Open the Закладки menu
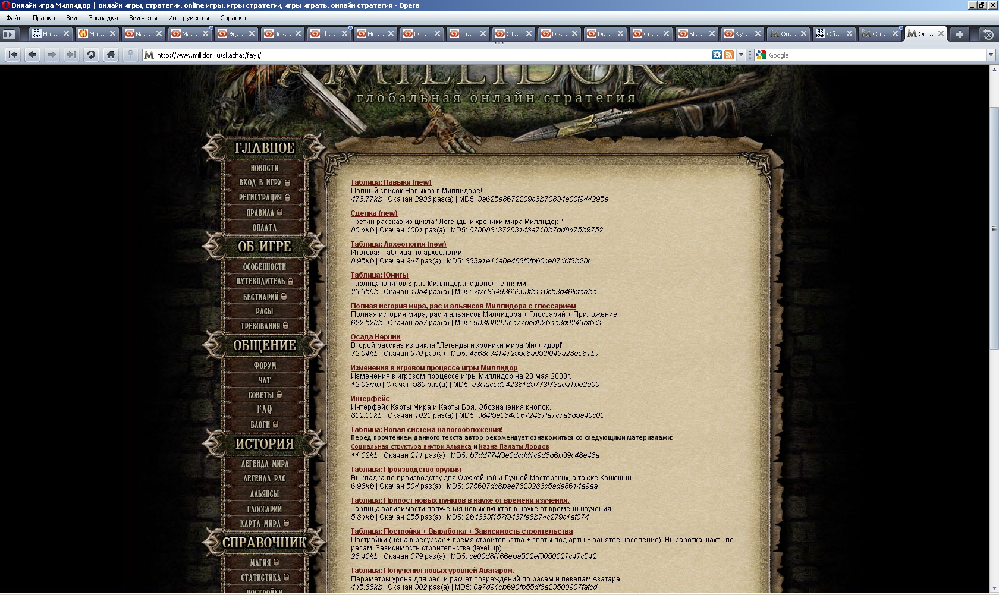 [103, 18]
